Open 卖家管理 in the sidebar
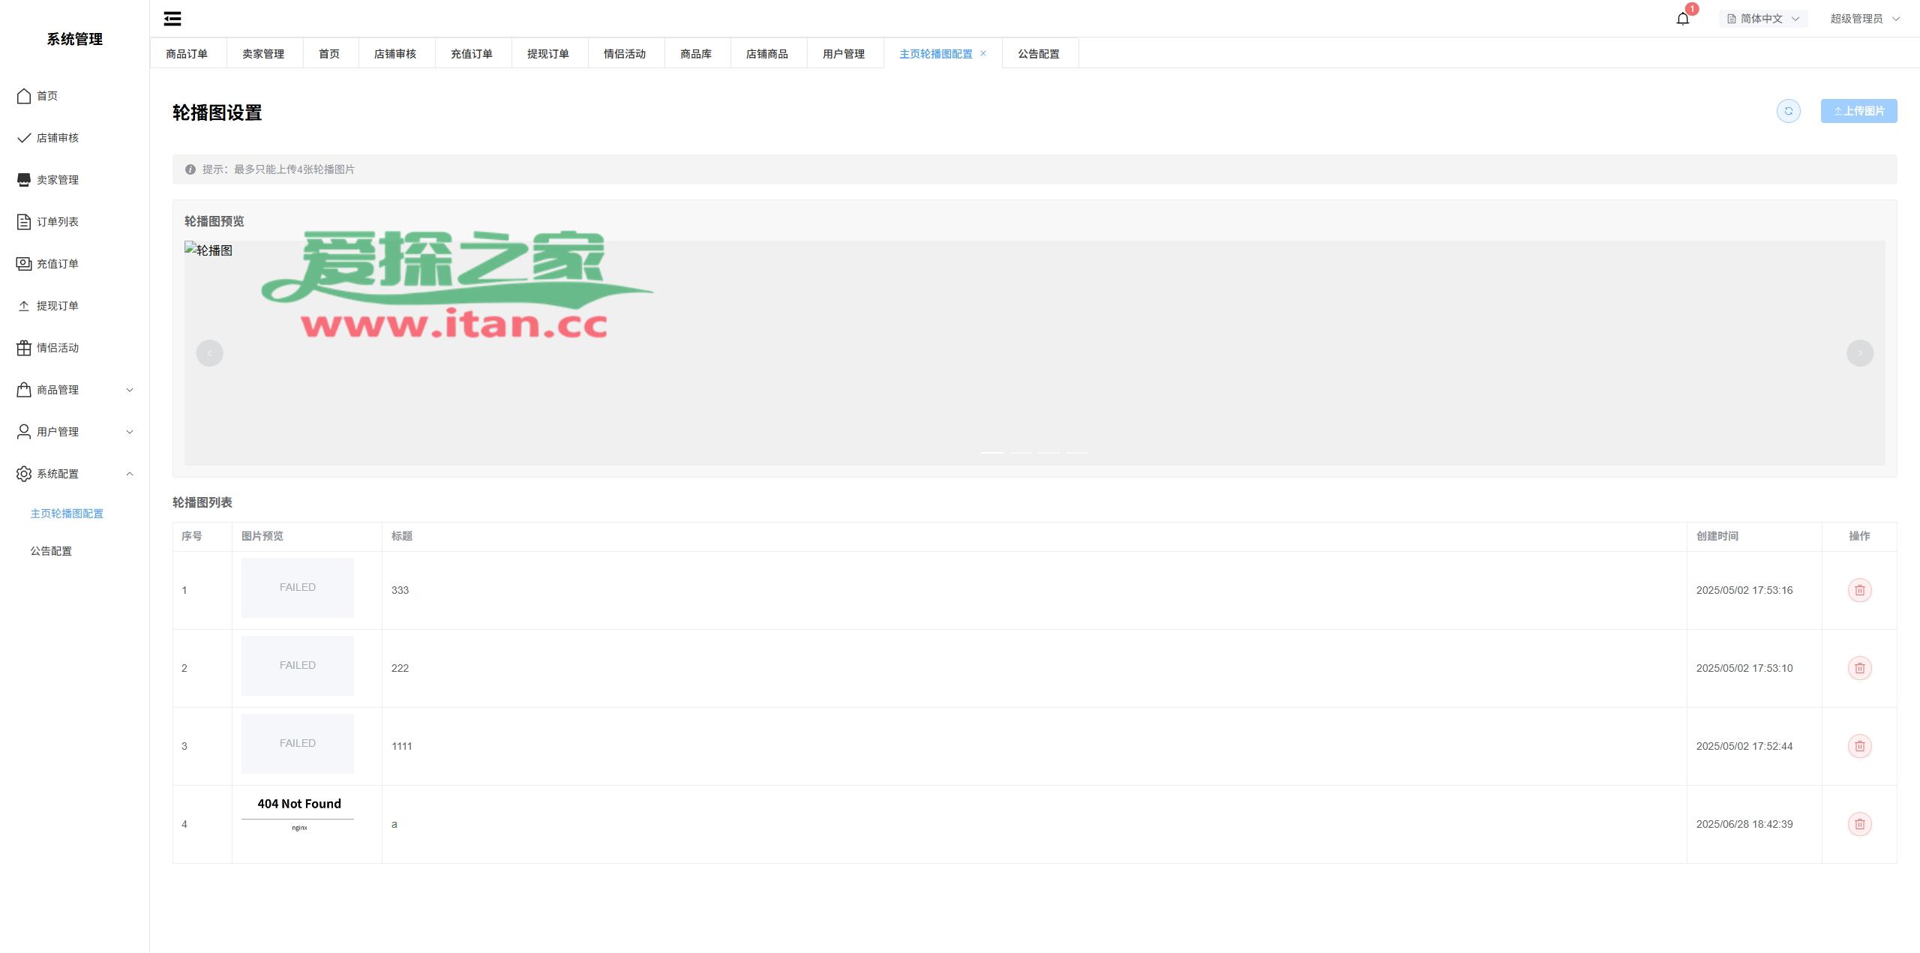1920x953 pixels. 75,180
